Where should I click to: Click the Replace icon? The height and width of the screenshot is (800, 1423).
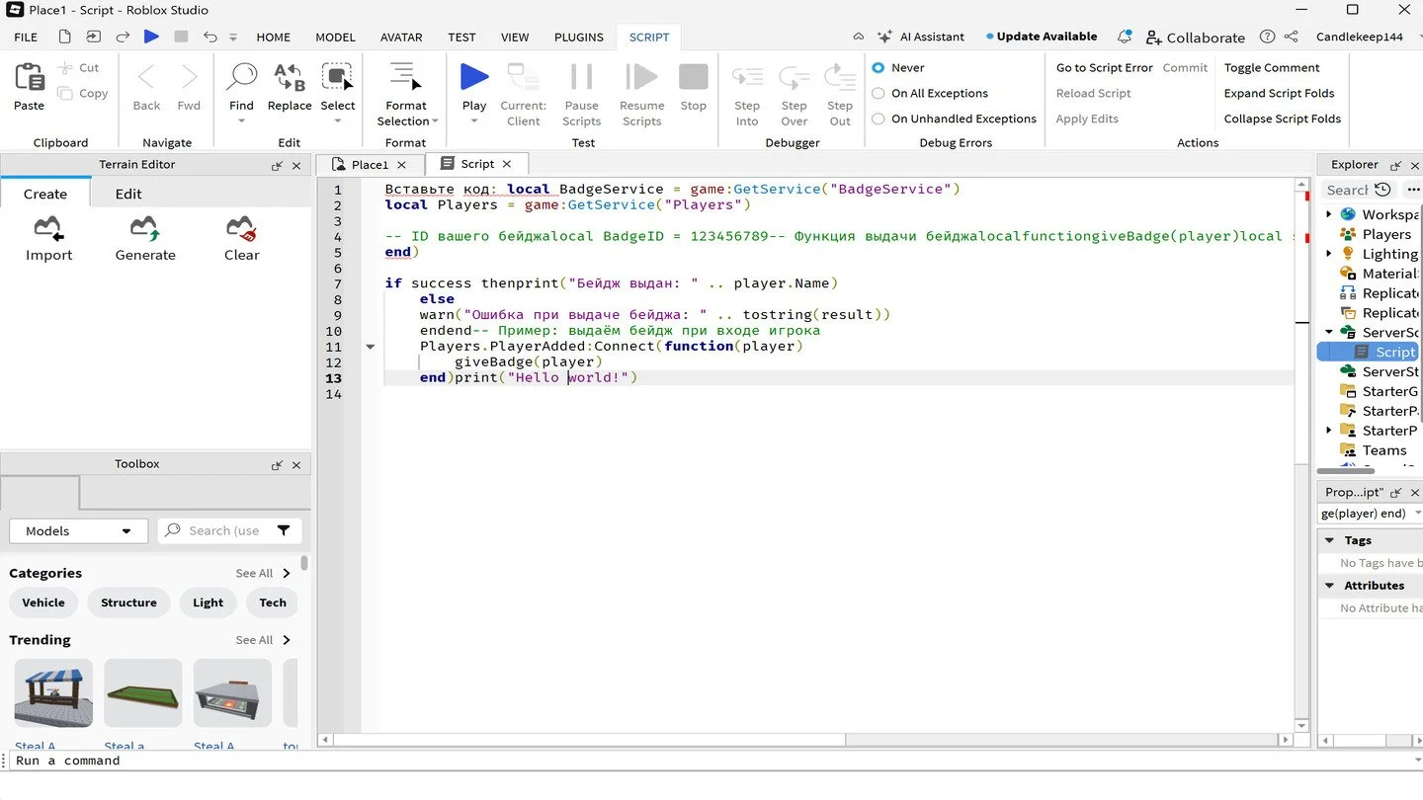pyautogui.click(x=290, y=78)
